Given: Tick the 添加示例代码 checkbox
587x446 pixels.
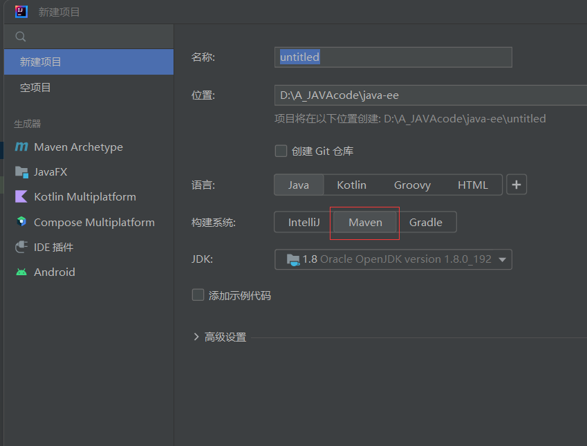Looking at the screenshot, I should click(198, 295).
